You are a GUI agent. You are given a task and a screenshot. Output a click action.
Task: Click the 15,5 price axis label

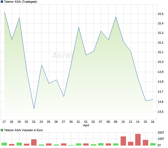click(161, 14)
